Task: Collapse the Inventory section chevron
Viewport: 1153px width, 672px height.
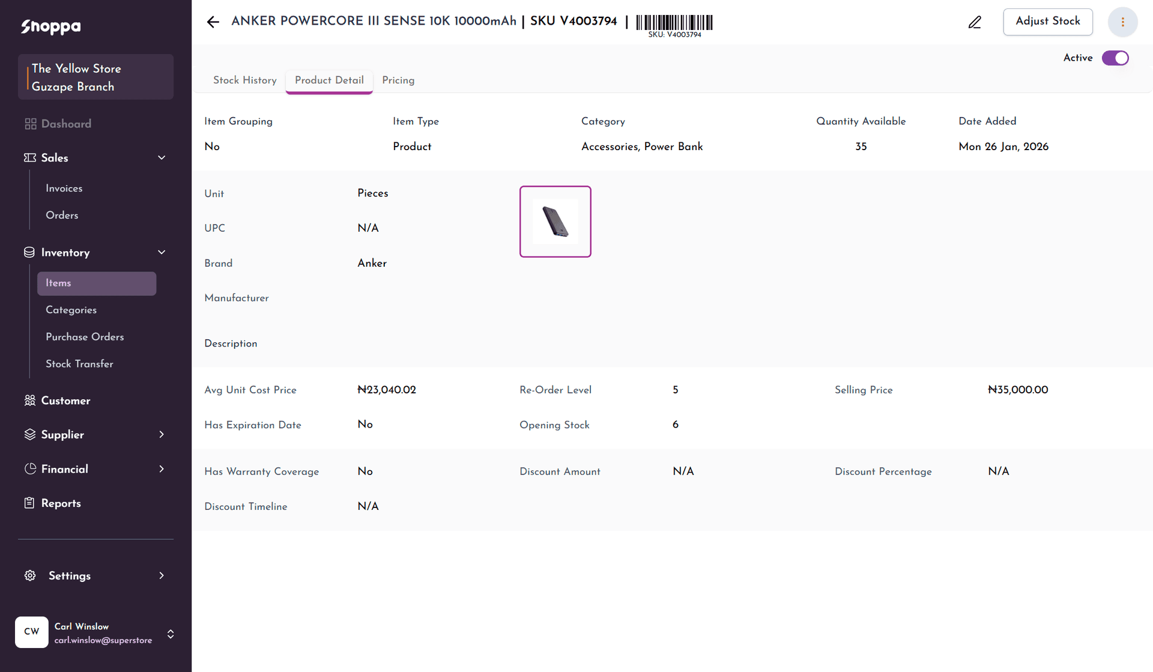Action: point(161,252)
